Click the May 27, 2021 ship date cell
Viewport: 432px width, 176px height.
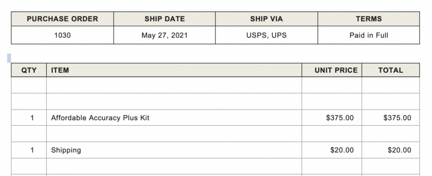(x=165, y=35)
